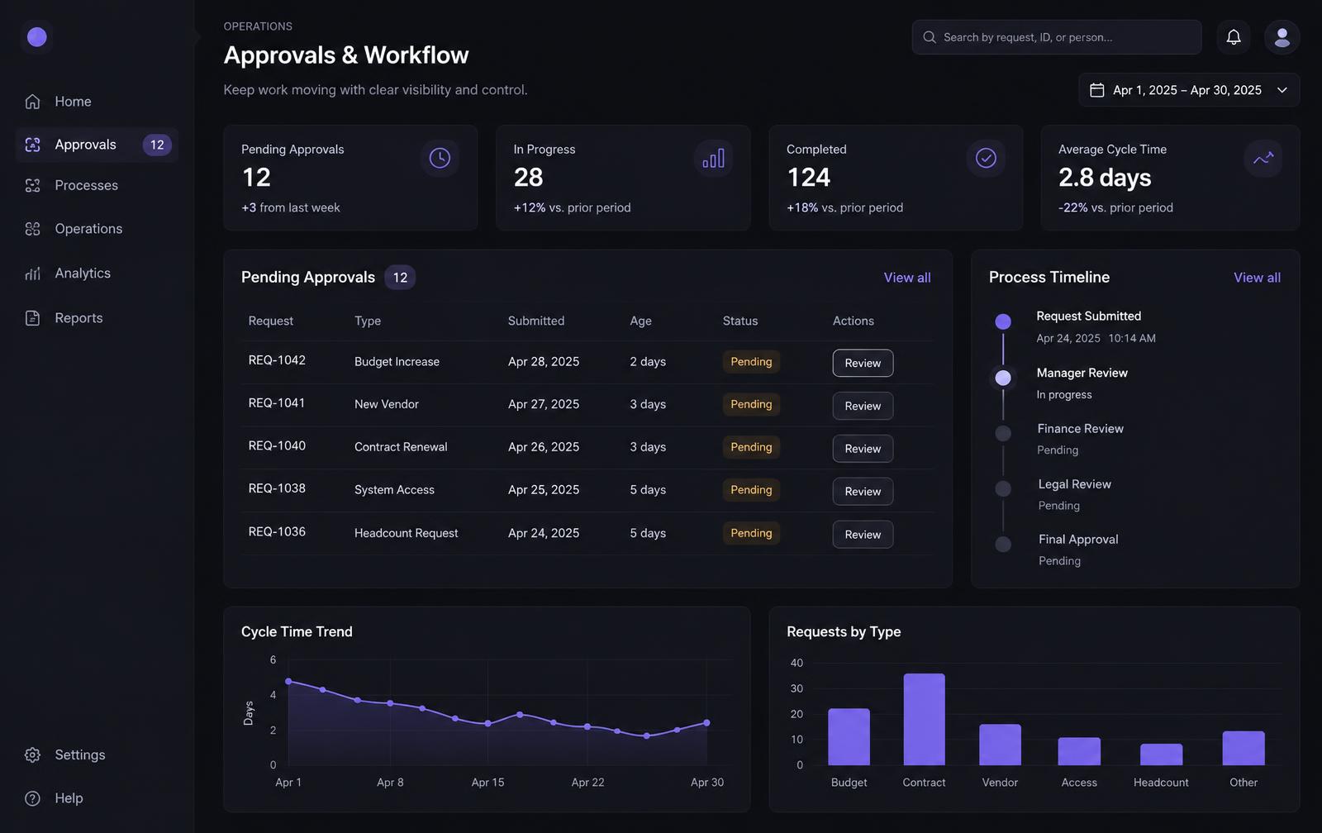Click the Home house icon
The image size is (1322, 833).
[x=32, y=102]
